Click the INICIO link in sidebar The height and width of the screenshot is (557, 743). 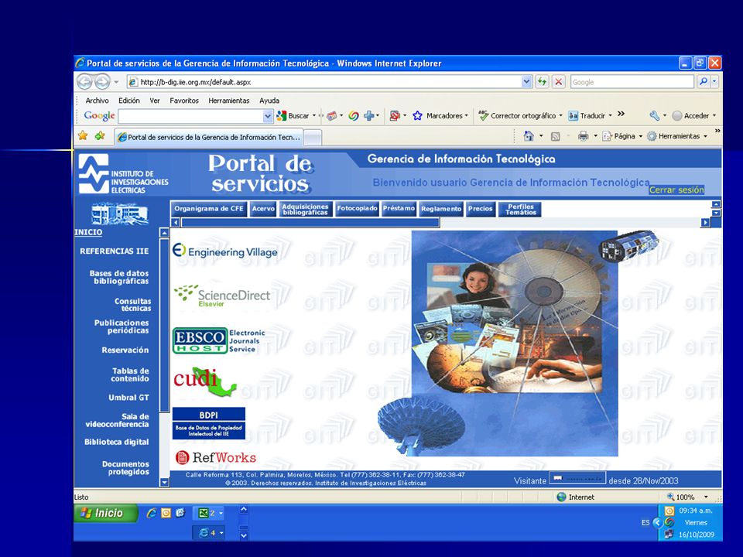88,232
